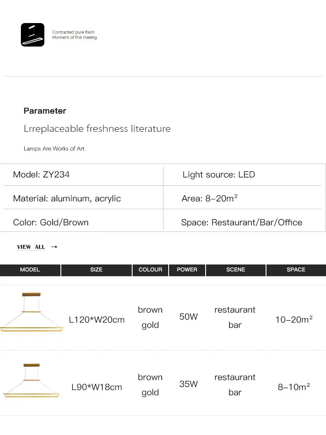Click the Space: Restaurant/Bar/Office cell
This screenshot has width=326, height=435.
[x=241, y=222]
